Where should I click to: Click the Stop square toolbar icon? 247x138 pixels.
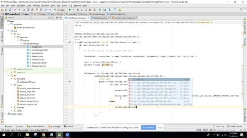tap(90, 10)
